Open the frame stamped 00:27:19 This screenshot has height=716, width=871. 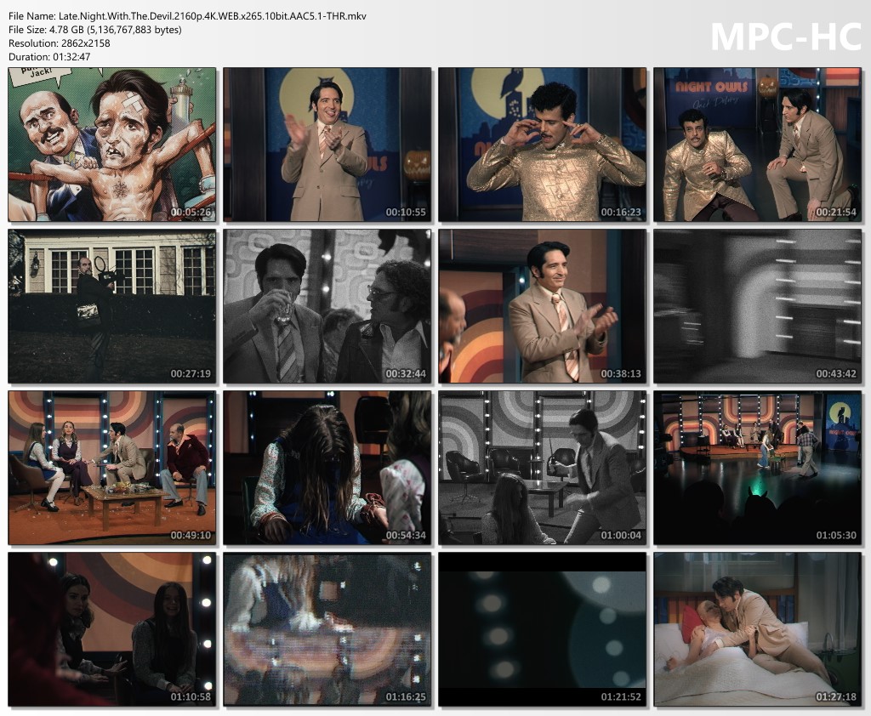pyautogui.click(x=112, y=307)
